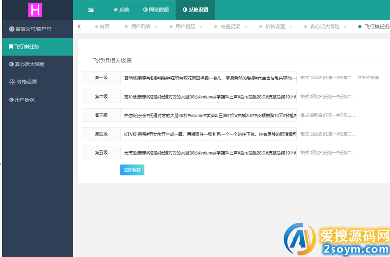
Task: Click the 立即保存 button
Action: coord(132,170)
